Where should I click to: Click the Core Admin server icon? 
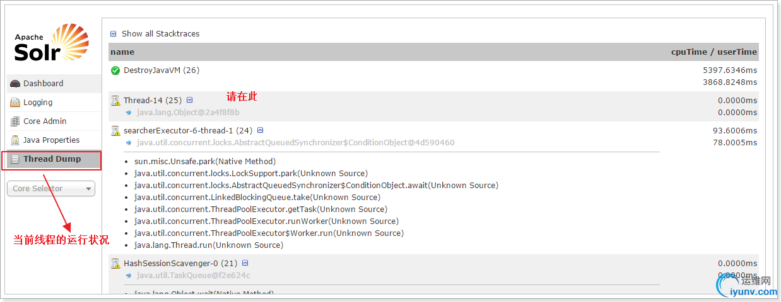15,121
